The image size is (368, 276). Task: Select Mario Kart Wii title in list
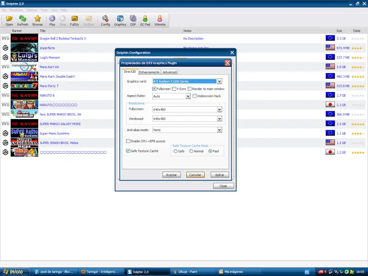tap(49, 67)
